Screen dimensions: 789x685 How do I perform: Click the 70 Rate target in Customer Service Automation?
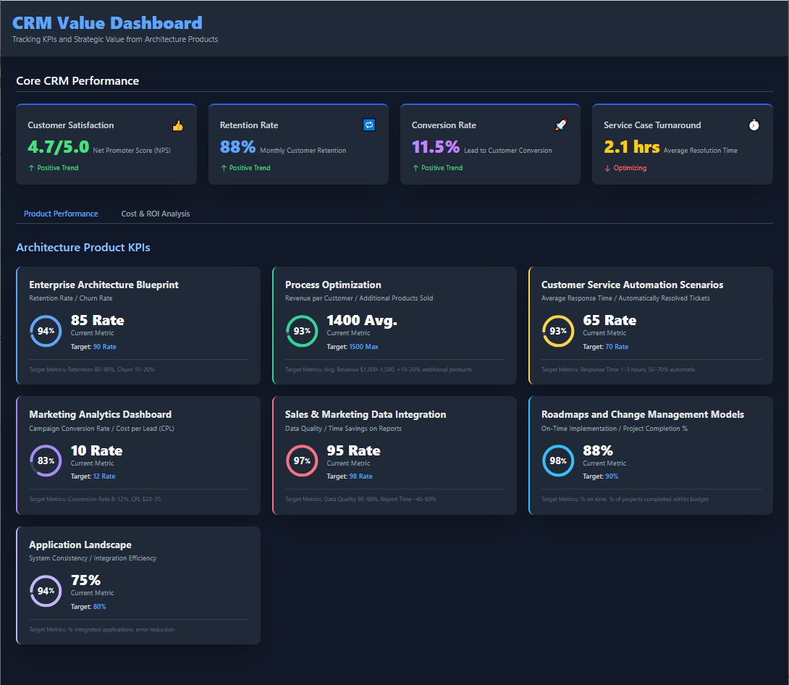click(x=617, y=347)
